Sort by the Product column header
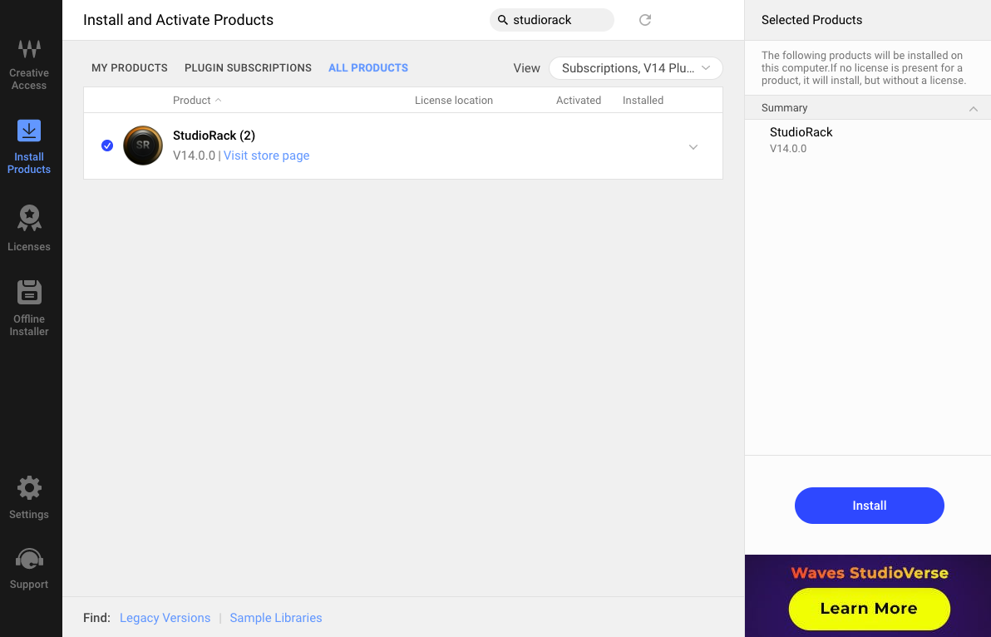 (196, 101)
